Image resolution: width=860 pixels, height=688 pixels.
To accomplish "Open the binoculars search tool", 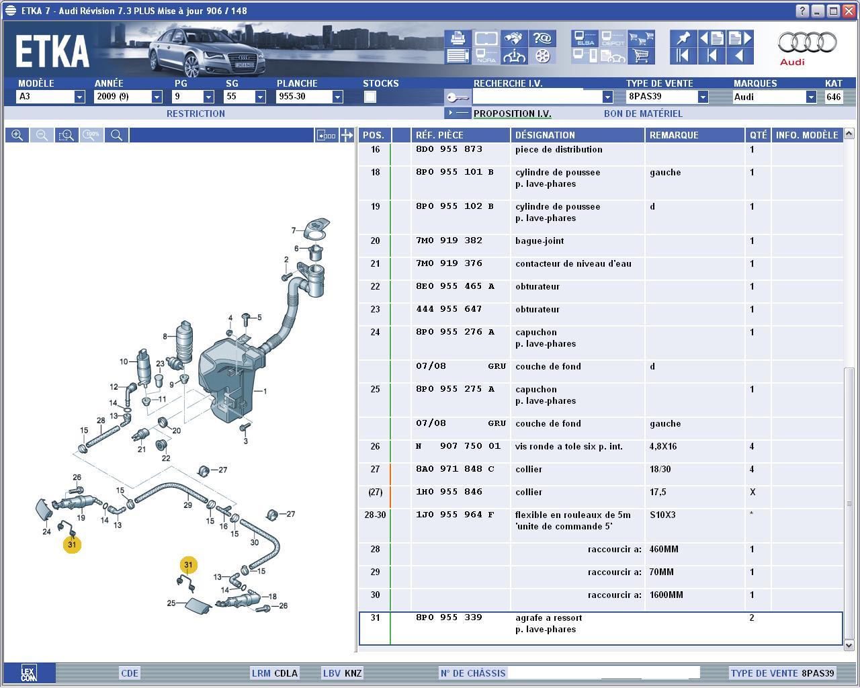I will tap(515, 38).
